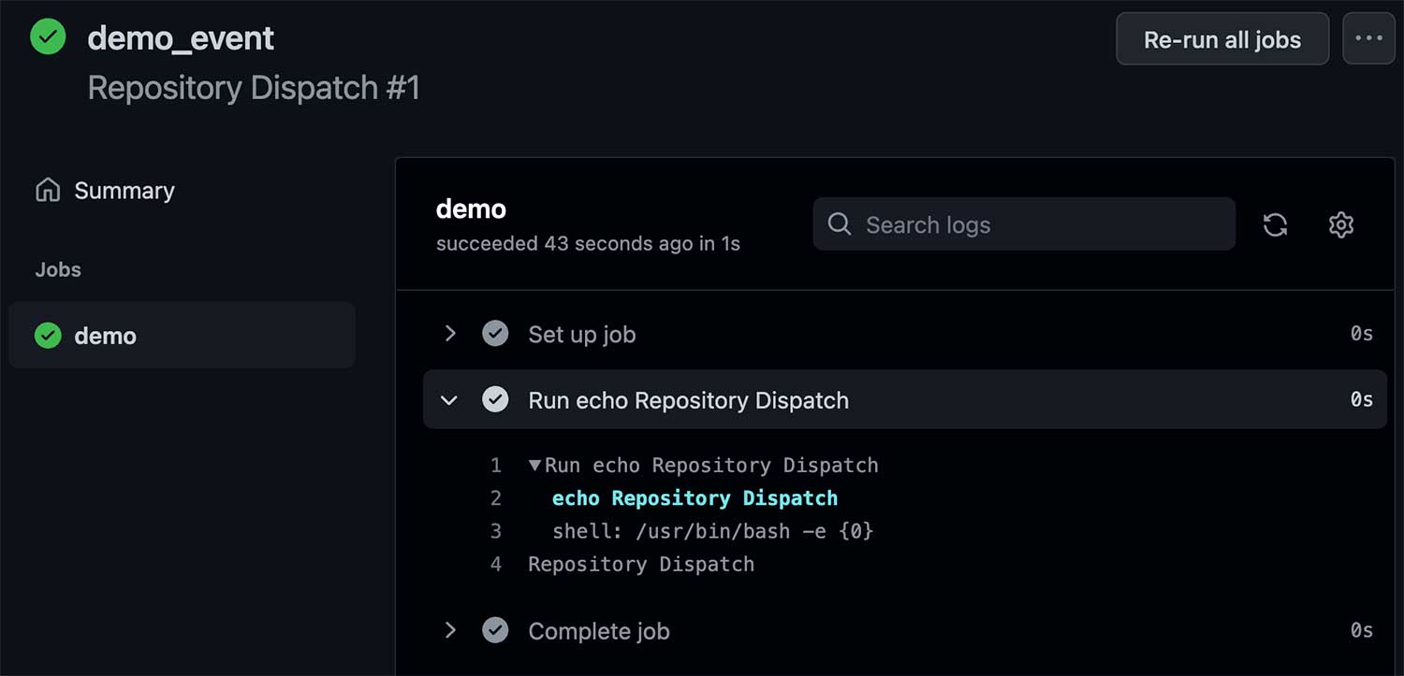Click the check icon beside Set up job

(x=495, y=334)
